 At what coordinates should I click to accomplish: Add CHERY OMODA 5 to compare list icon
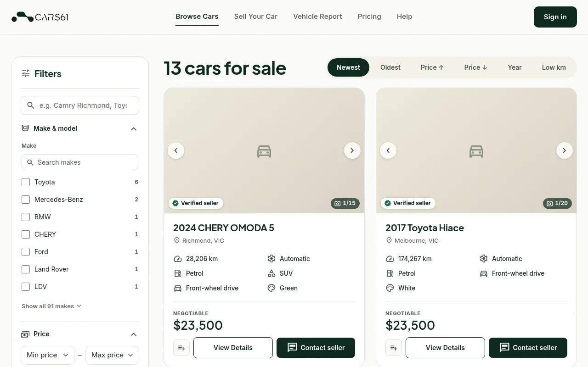(x=181, y=348)
